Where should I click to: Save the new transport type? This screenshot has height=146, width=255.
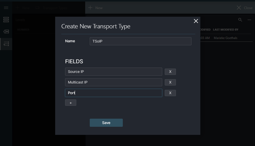pyautogui.click(x=106, y=122)
